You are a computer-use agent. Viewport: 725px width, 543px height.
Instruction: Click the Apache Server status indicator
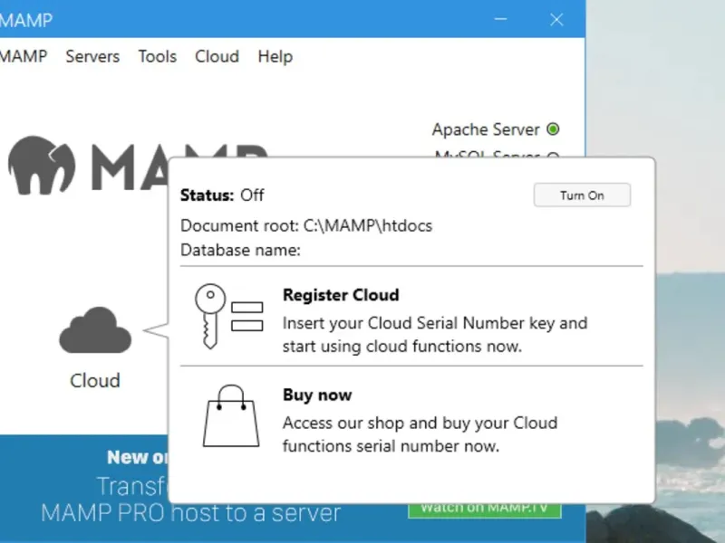coord(553,129)
